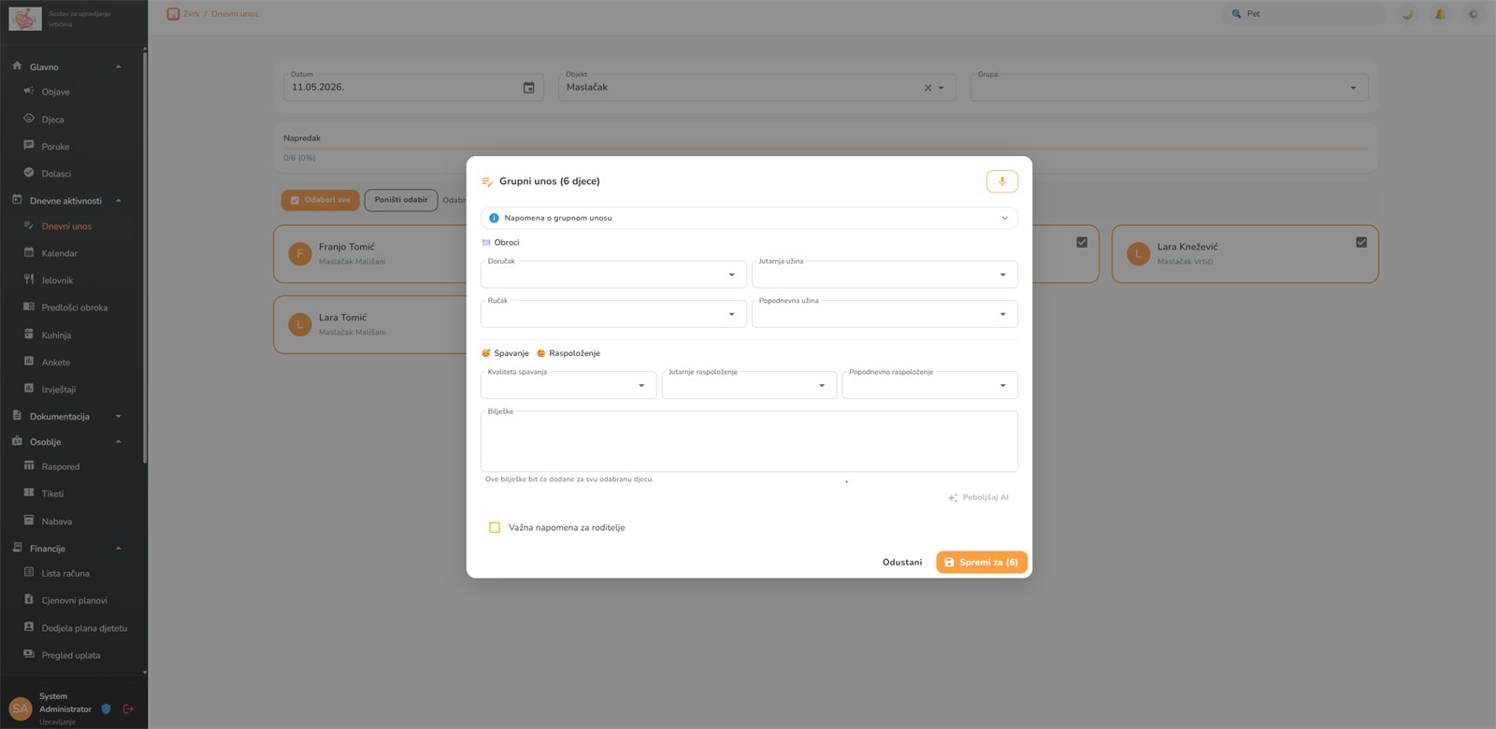Screen dimensions: 1496x729
Task: Click Poboljšaj AI button
Action: [x=978, y=497]
